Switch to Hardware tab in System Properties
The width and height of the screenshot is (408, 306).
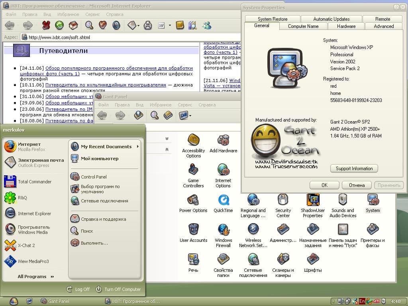346,26
